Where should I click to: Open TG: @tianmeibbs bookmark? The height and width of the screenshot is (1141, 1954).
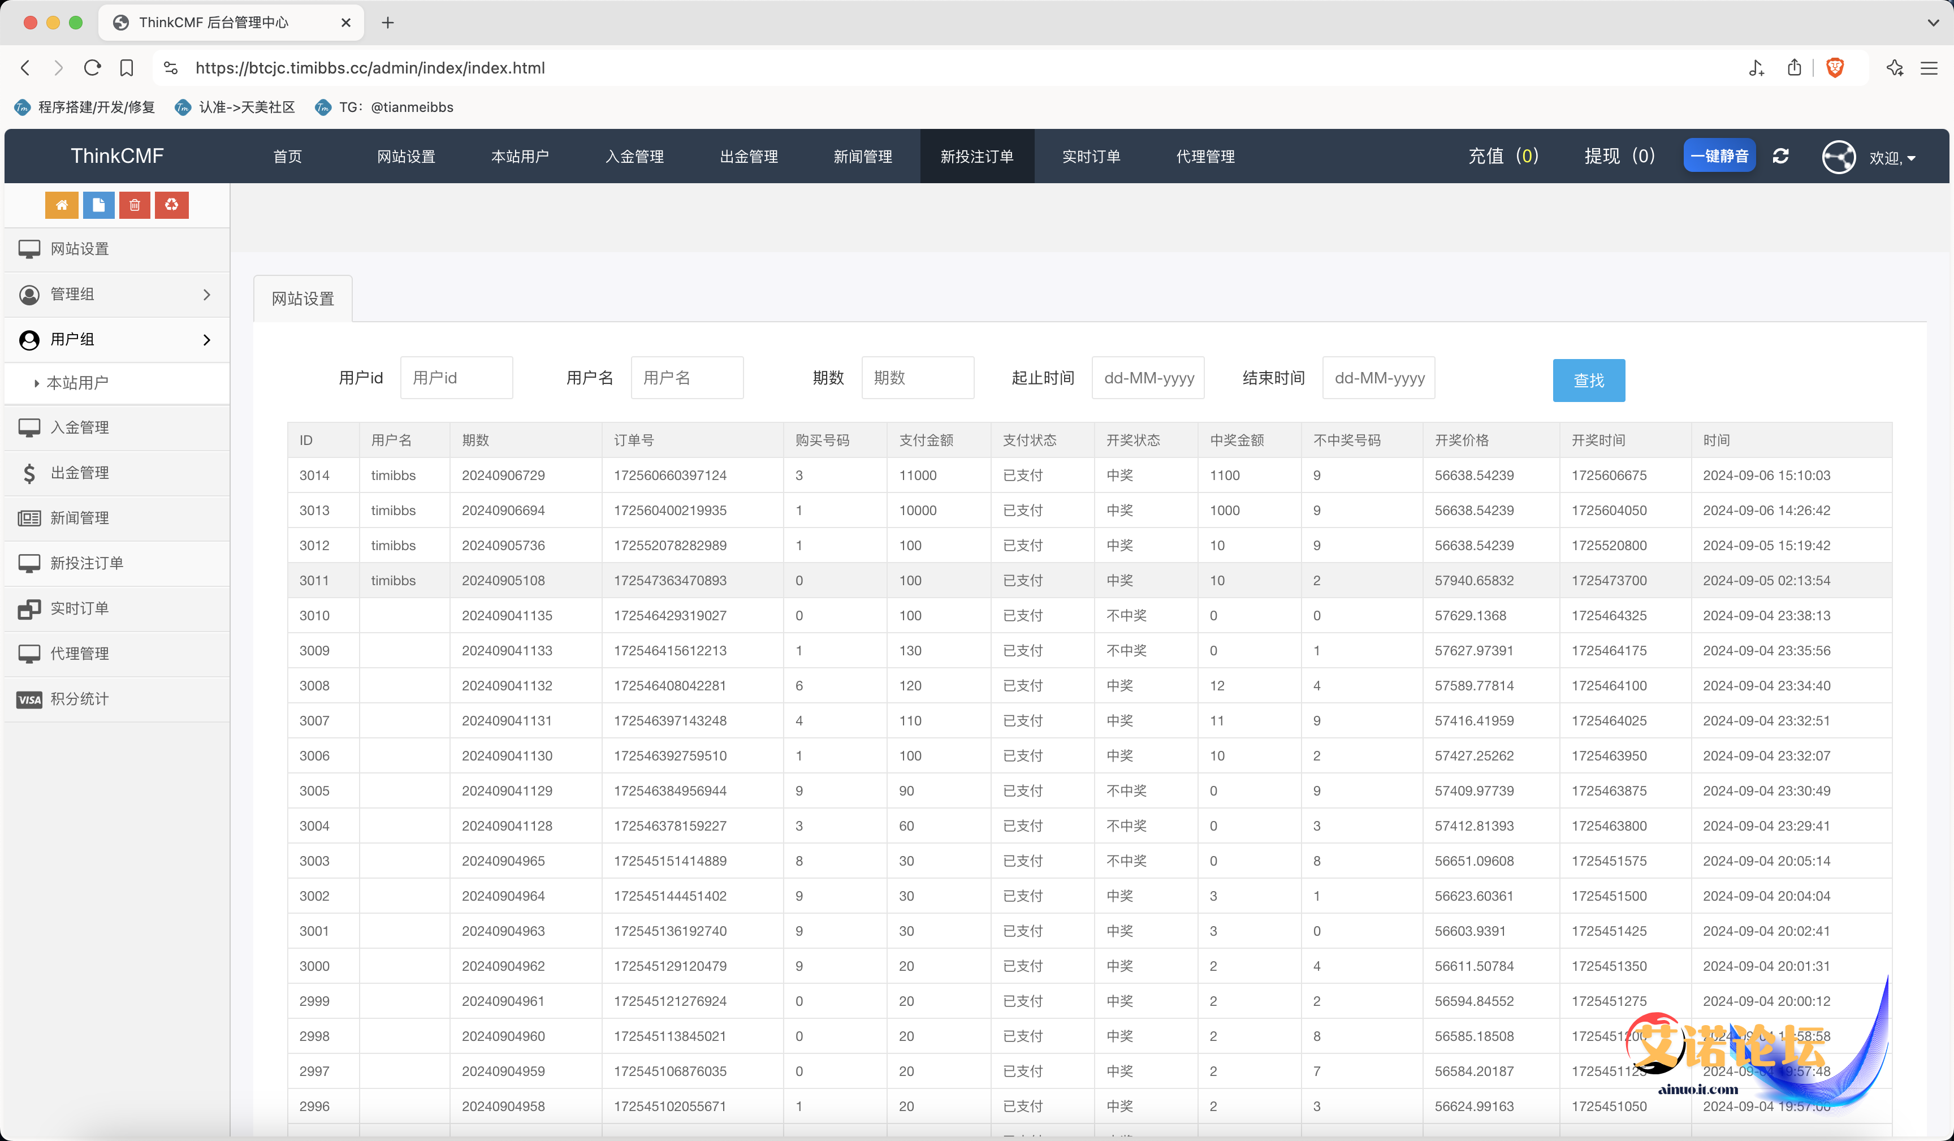384,107
